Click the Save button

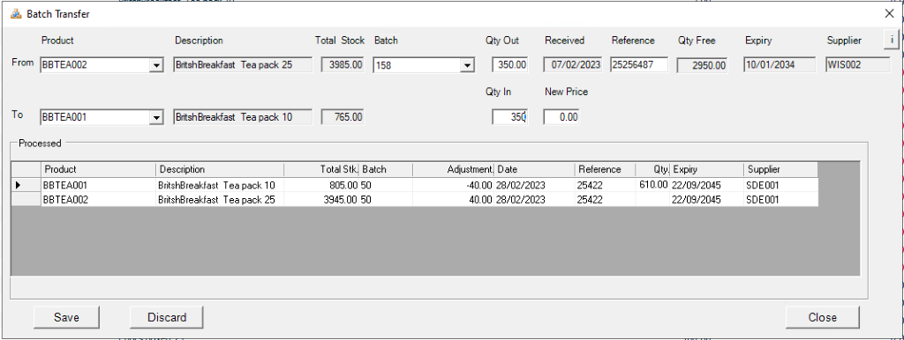(x=66, y=317)
